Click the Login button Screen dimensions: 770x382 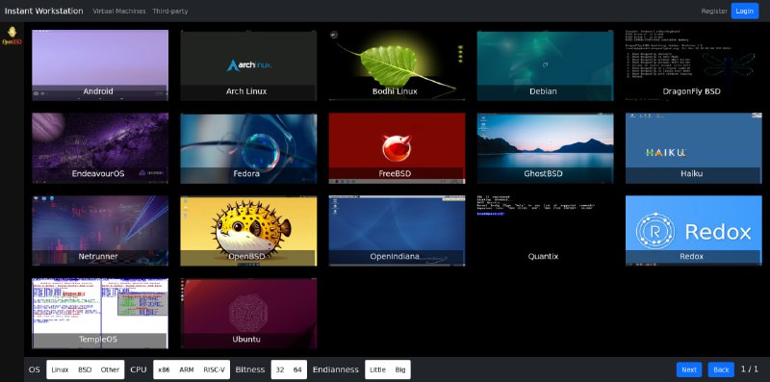(744, 11)
